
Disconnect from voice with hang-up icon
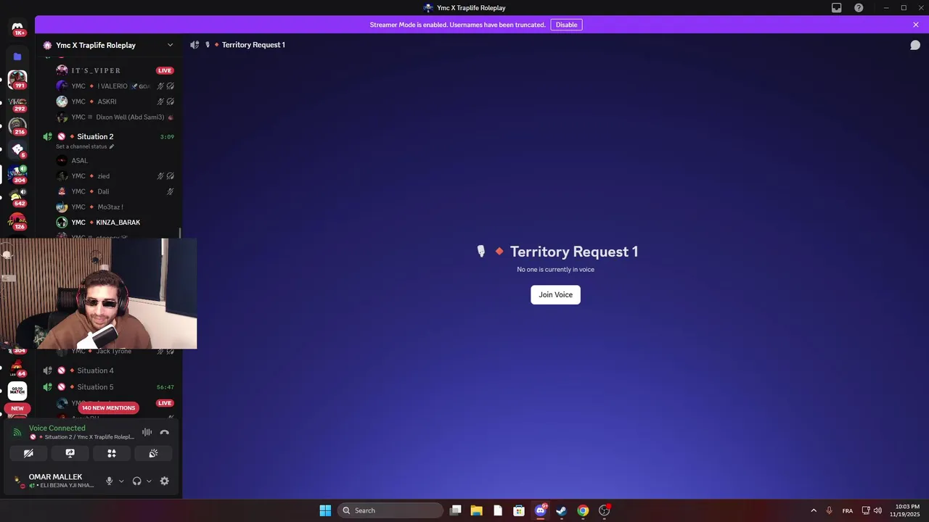165,432
